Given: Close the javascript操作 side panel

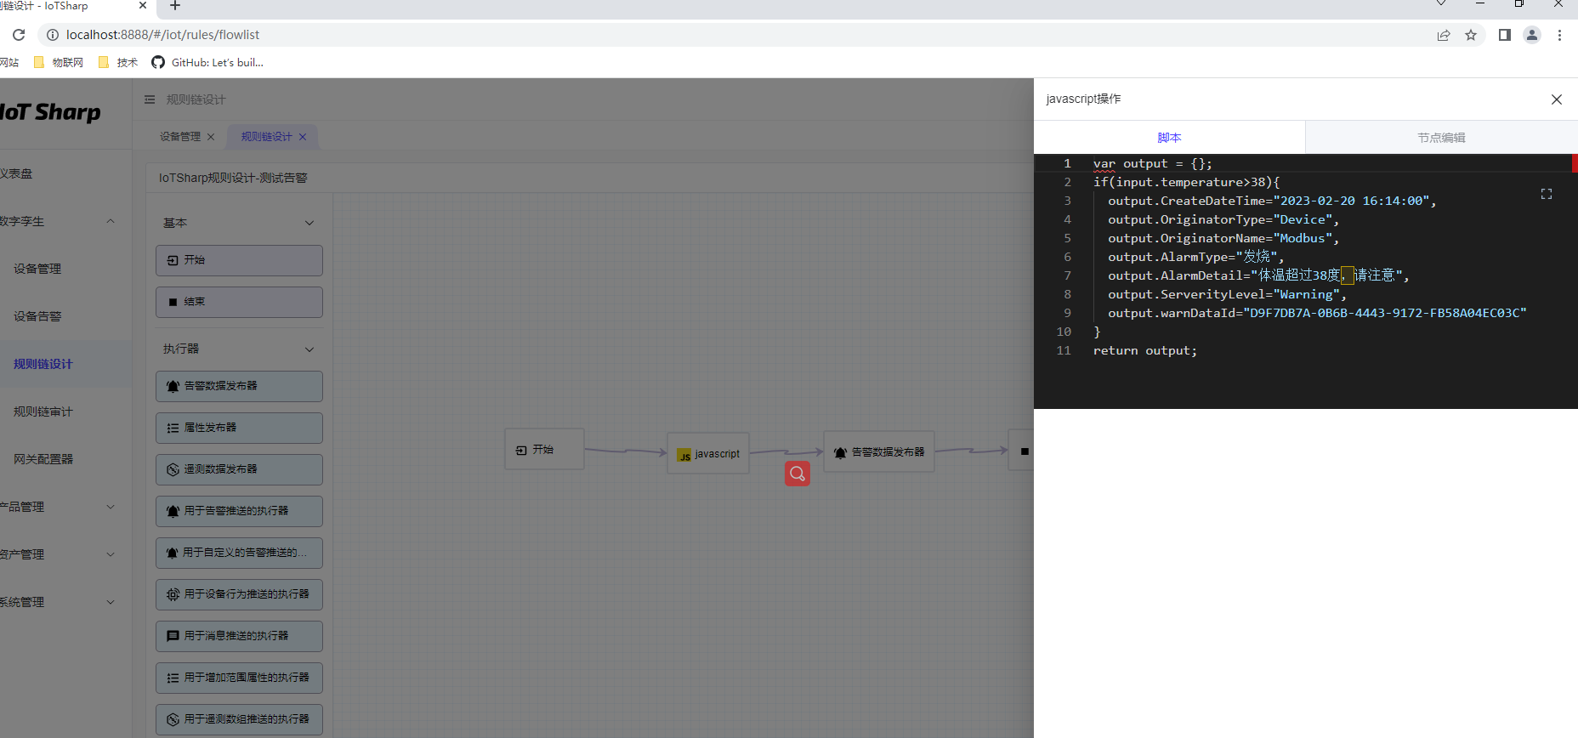Looking at the screenshot, I should point(1556,99).
